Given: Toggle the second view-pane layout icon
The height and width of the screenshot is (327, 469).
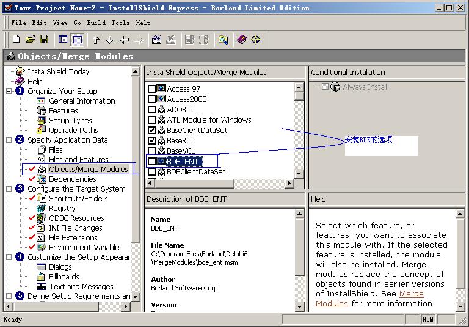Looking at the screenshot, I should click(78, 40).
